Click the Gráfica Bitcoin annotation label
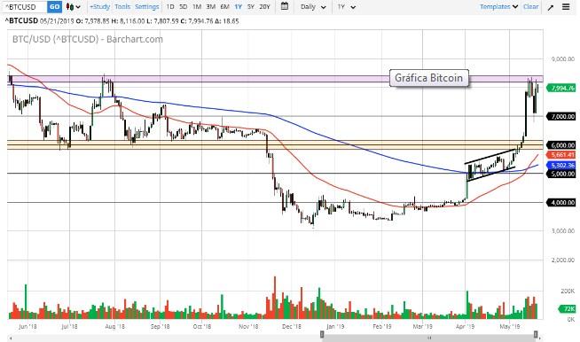 [x=429, y=78]
